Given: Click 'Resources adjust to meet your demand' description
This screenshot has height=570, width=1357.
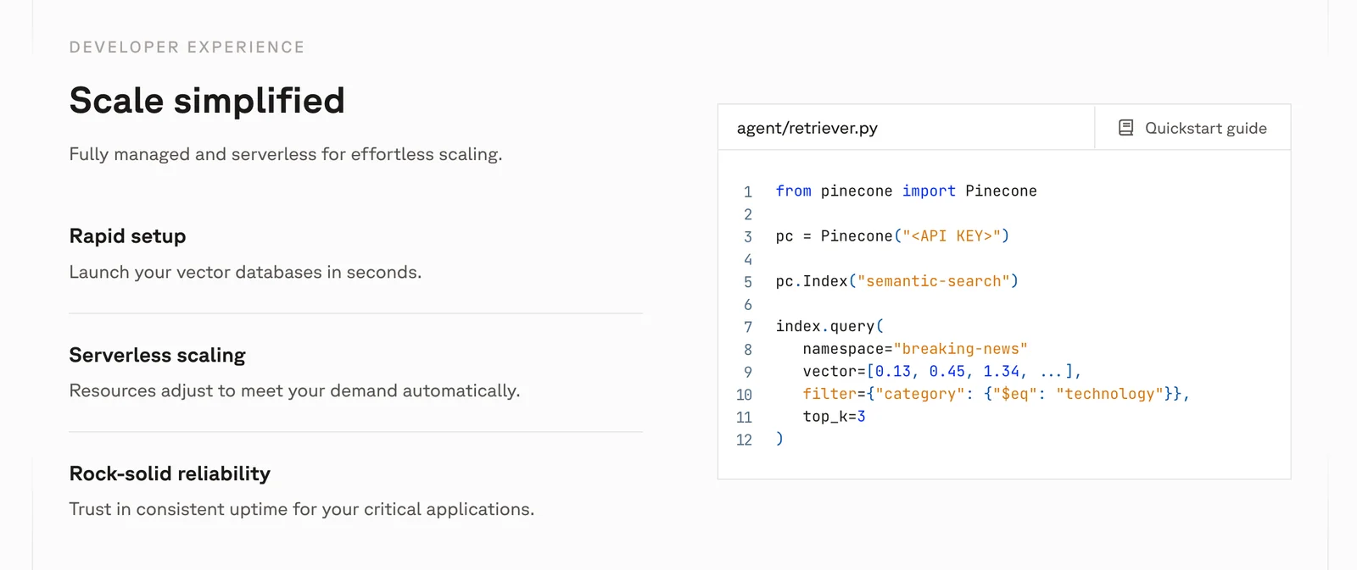Looking at the screenshot, I should [x=294, y=390].
